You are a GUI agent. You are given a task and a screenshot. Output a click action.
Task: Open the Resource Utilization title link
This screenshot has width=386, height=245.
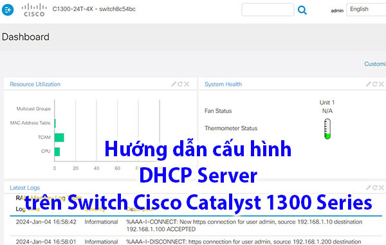(x=35, y=84)
